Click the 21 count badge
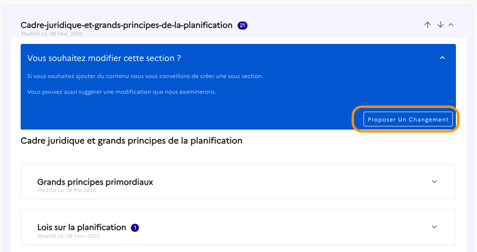 [243, 26]
